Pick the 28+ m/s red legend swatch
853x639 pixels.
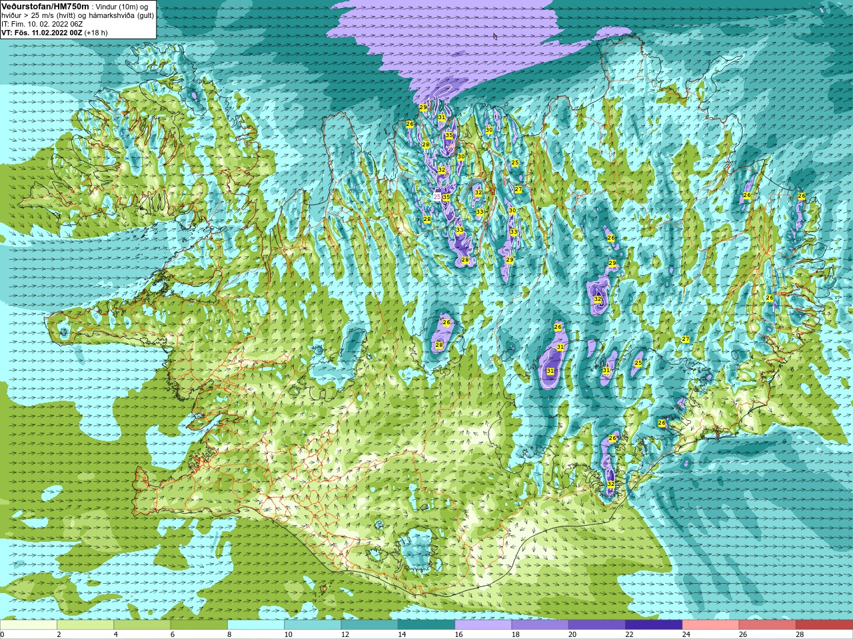824,625
